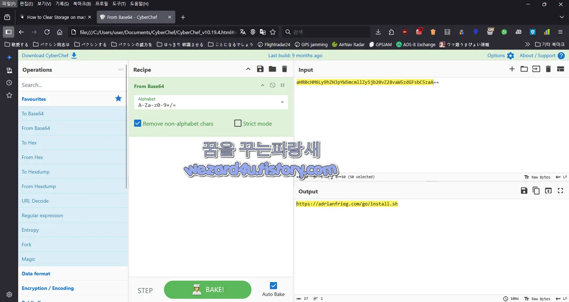Collapse the From Base64 operation

[x=262, y=86]
